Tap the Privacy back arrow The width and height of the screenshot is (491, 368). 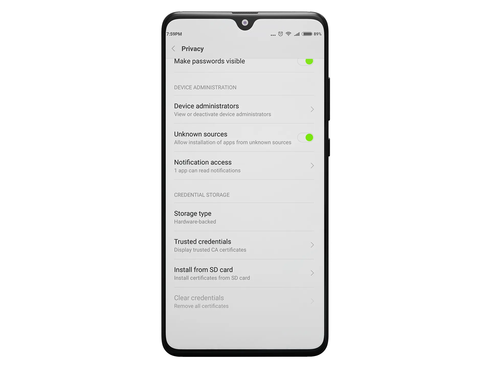[173, 49]
